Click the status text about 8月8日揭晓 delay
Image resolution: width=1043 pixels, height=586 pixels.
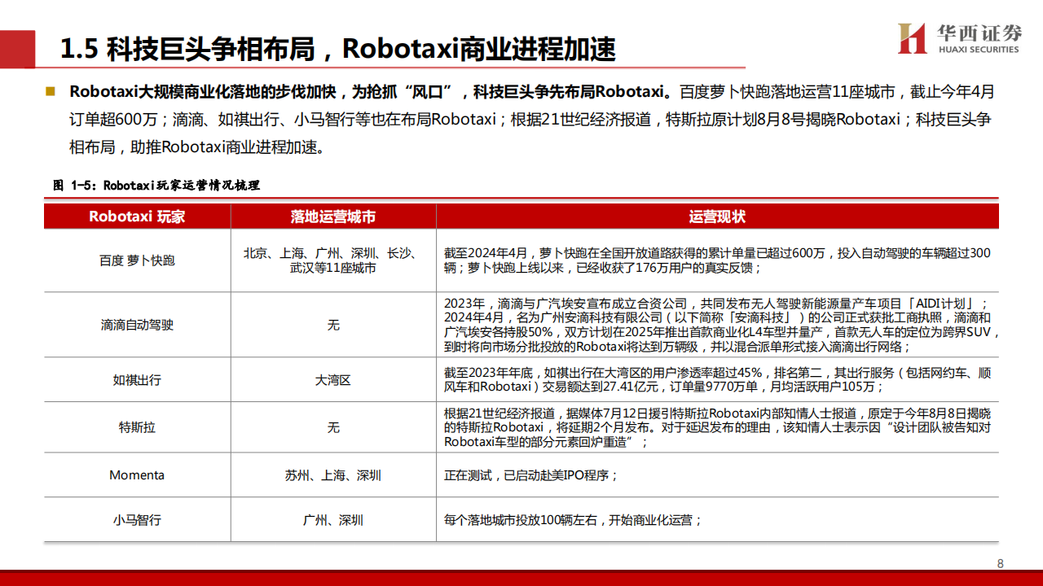[x=717, y=427]
